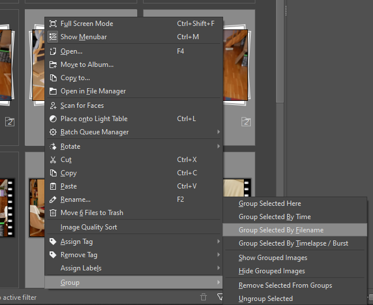
Task: Click the scissors icon for Cut
Action: [x=53, y=160]
